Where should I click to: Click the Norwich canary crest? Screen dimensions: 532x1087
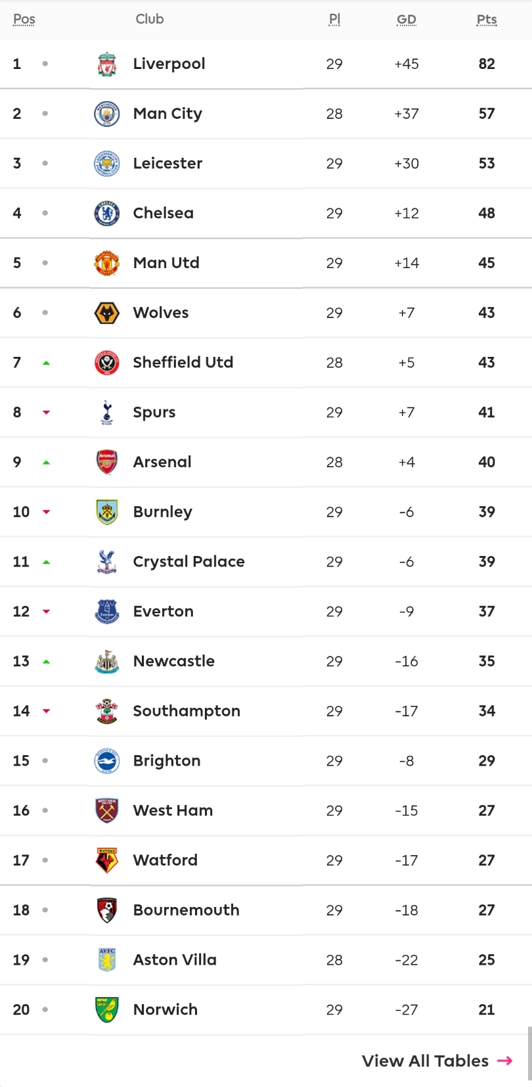coord(106,1009)
